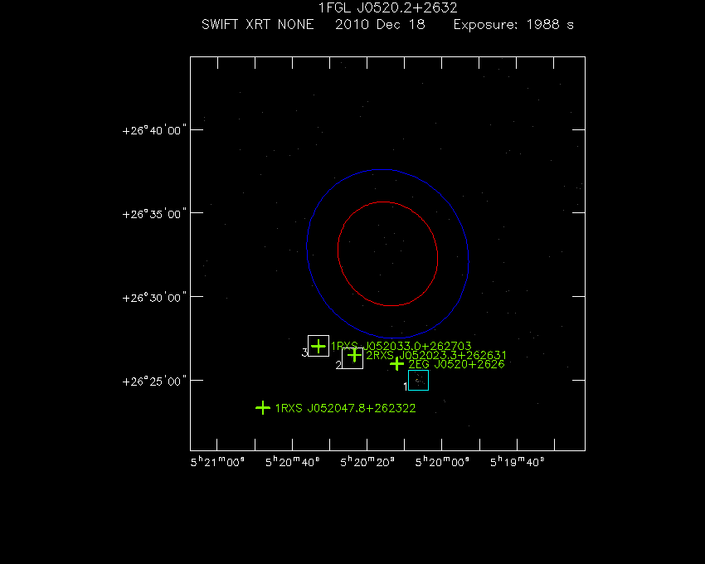Click the right ascension label 5h19m40s

(x=517, y=462)
